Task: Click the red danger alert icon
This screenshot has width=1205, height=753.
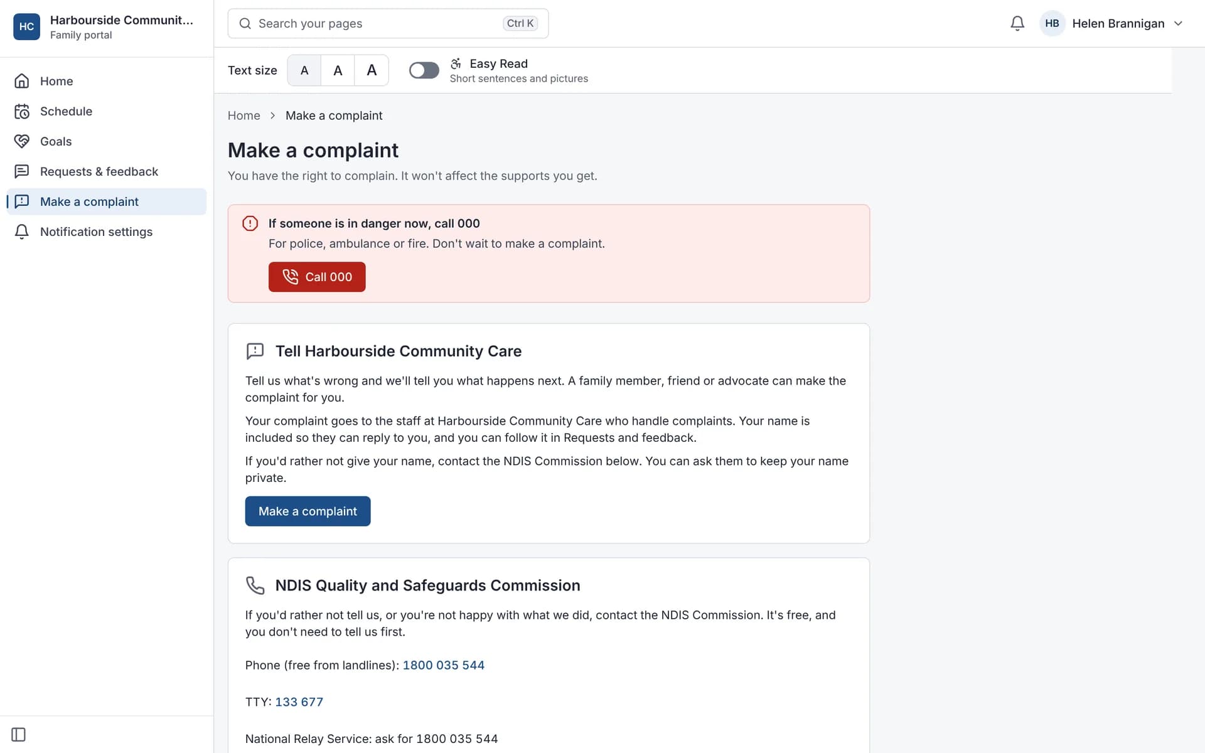Action: (250, 223)
